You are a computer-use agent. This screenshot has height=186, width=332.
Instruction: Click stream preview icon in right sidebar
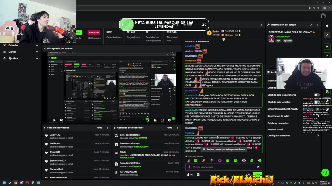pos(327,47)
